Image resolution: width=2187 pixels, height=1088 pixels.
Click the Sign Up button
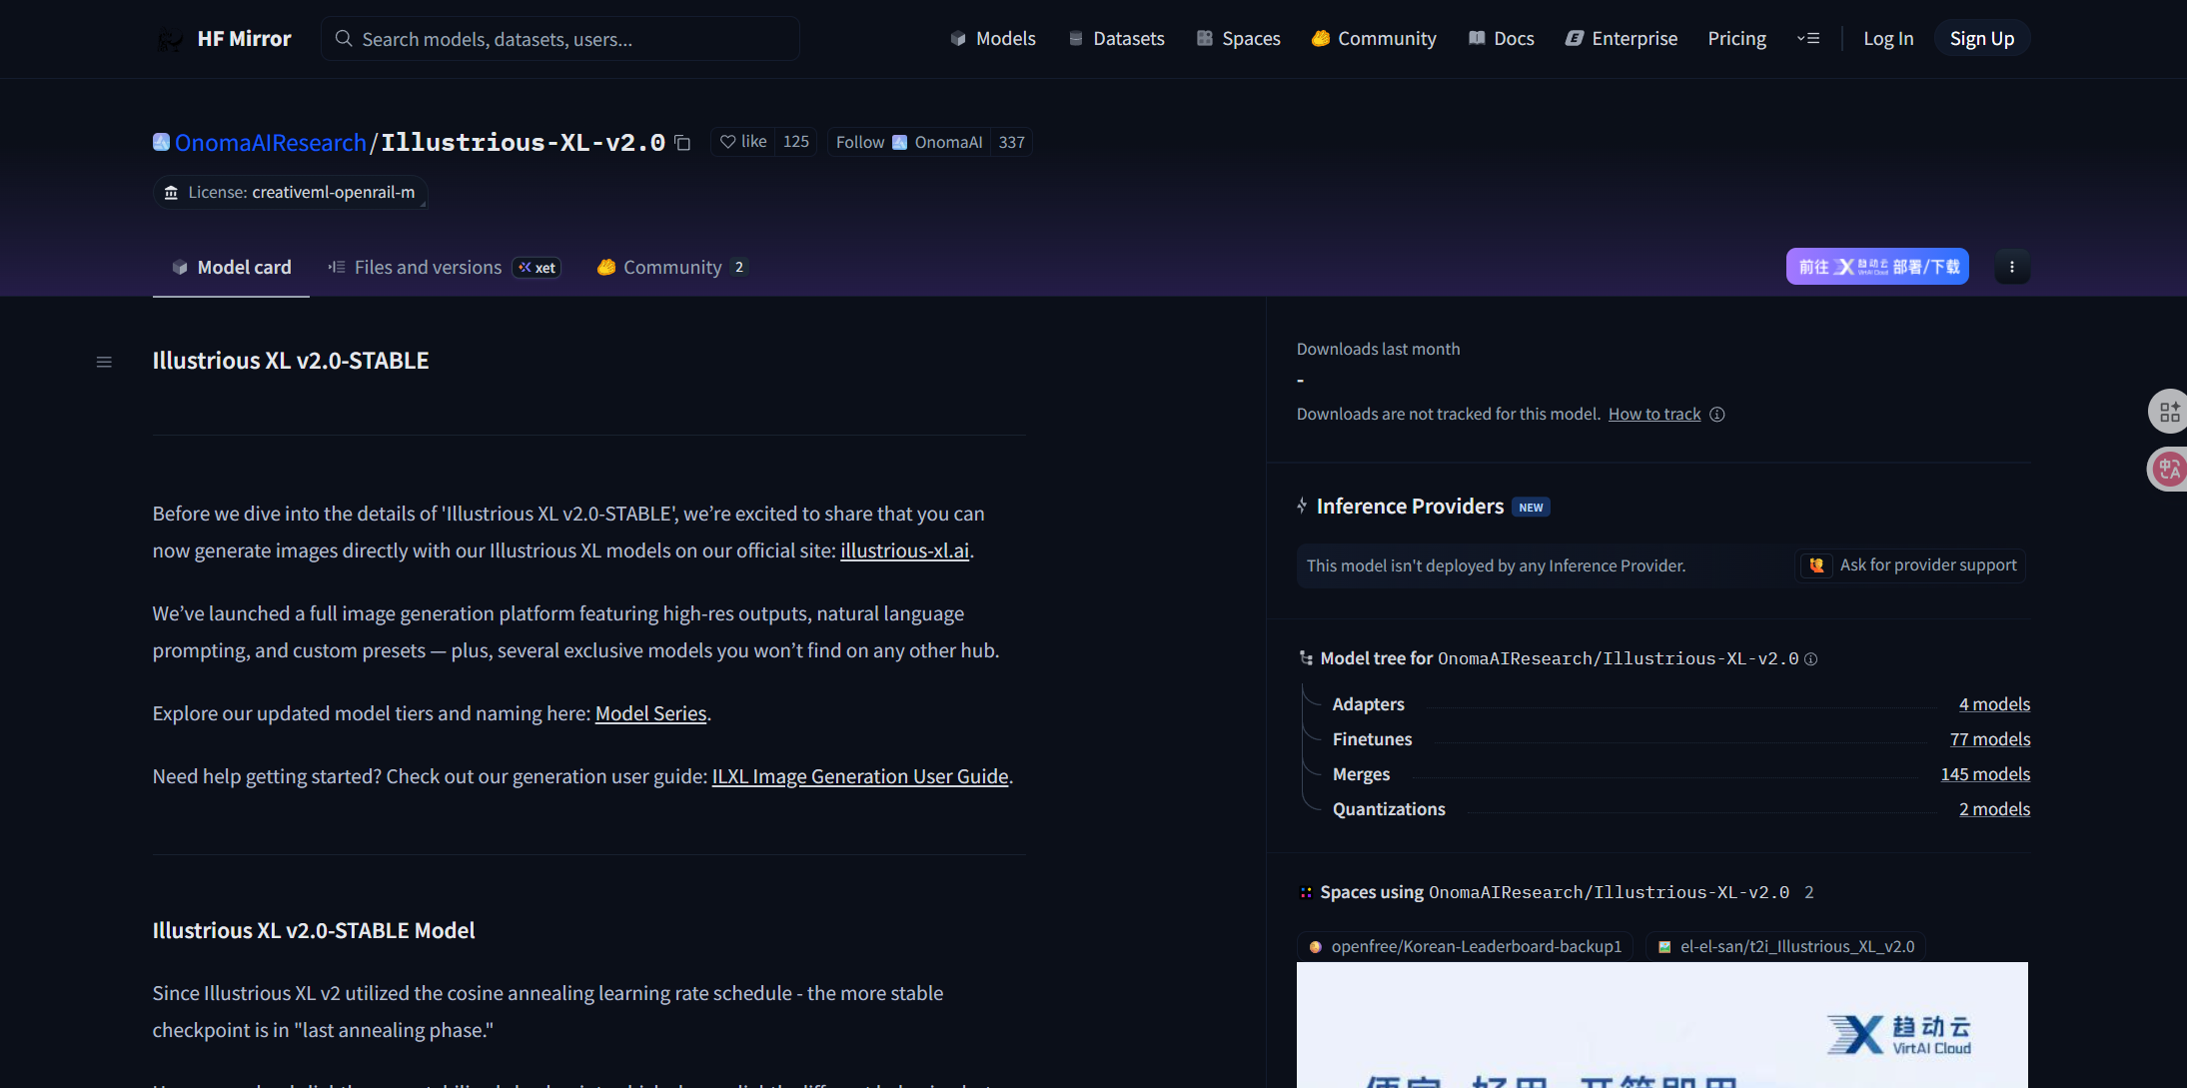(x=1982, y=39)
